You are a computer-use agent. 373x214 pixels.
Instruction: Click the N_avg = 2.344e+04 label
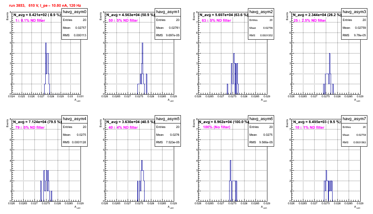(317, 15)
